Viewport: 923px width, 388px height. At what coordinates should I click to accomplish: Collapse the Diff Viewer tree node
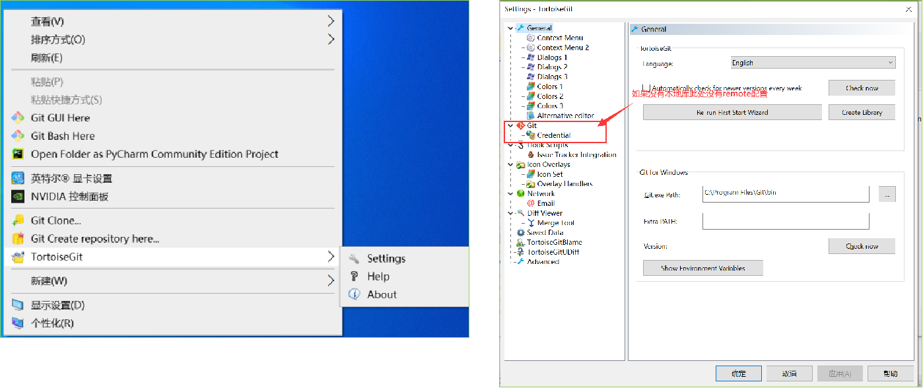pyautogui.click(x=510, y=213)
